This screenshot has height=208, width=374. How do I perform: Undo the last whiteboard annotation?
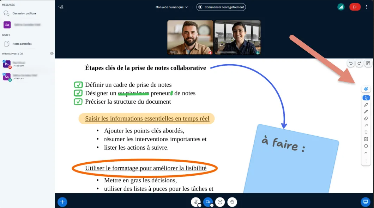click(x=351, y=63)
